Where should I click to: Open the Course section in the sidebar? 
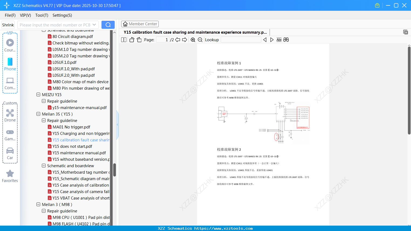pos(10,45)
